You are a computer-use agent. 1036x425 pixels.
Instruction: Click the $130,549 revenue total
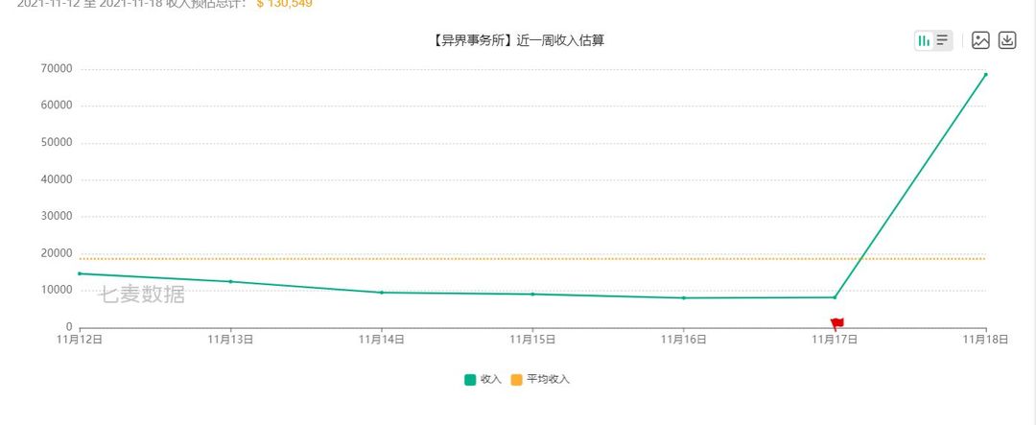point(284,3)
